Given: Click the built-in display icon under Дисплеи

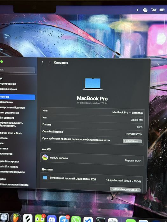Looking at the screenshot, I should [x=45, y=178].
